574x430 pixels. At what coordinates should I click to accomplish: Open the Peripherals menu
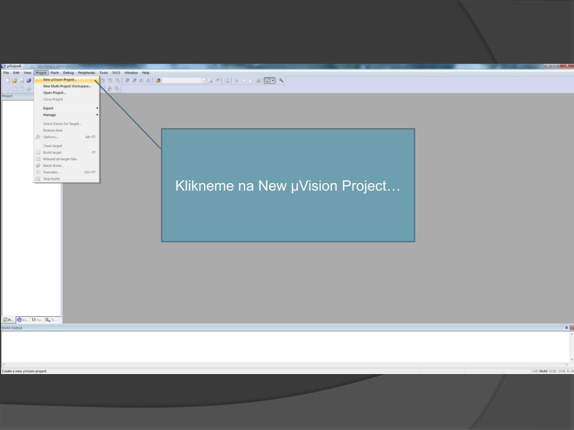pos(87,73)
